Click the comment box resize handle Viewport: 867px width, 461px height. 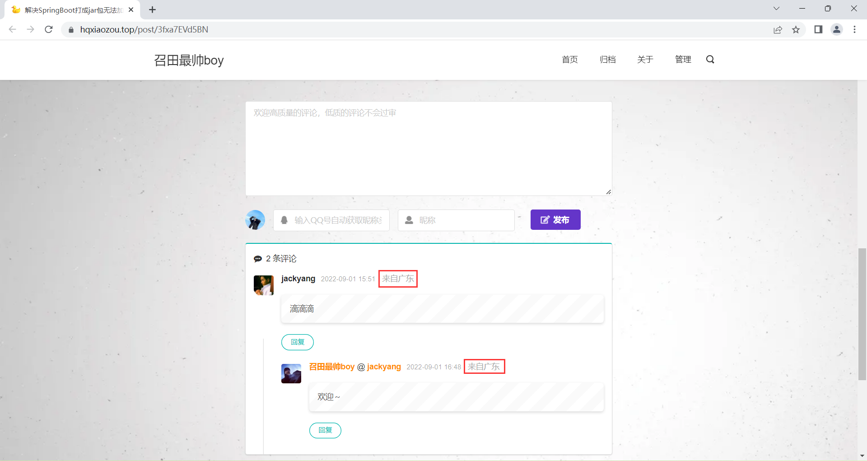pyautogui.click(x=608, y=192)
